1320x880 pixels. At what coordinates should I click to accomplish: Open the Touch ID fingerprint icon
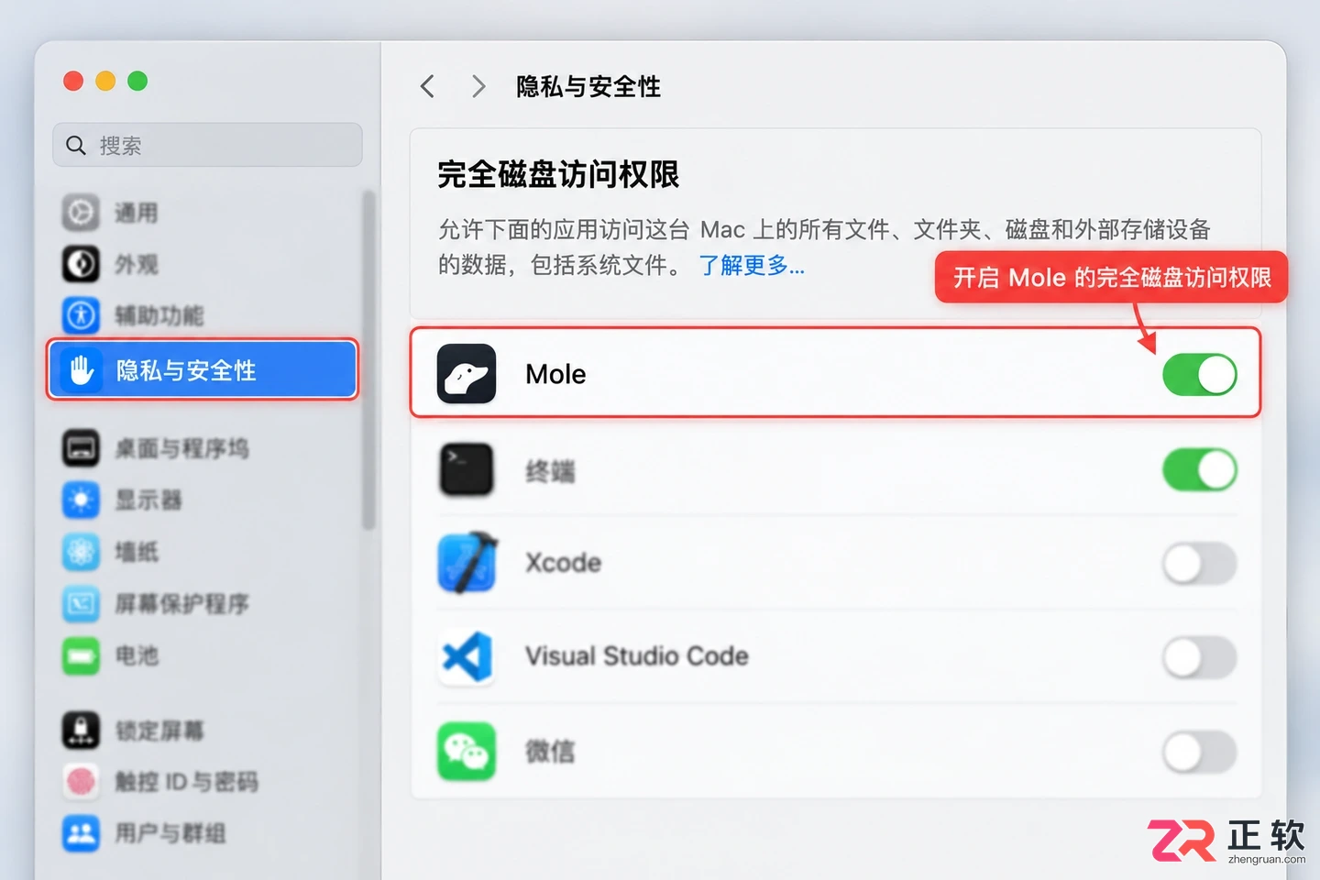coord(81,782)
